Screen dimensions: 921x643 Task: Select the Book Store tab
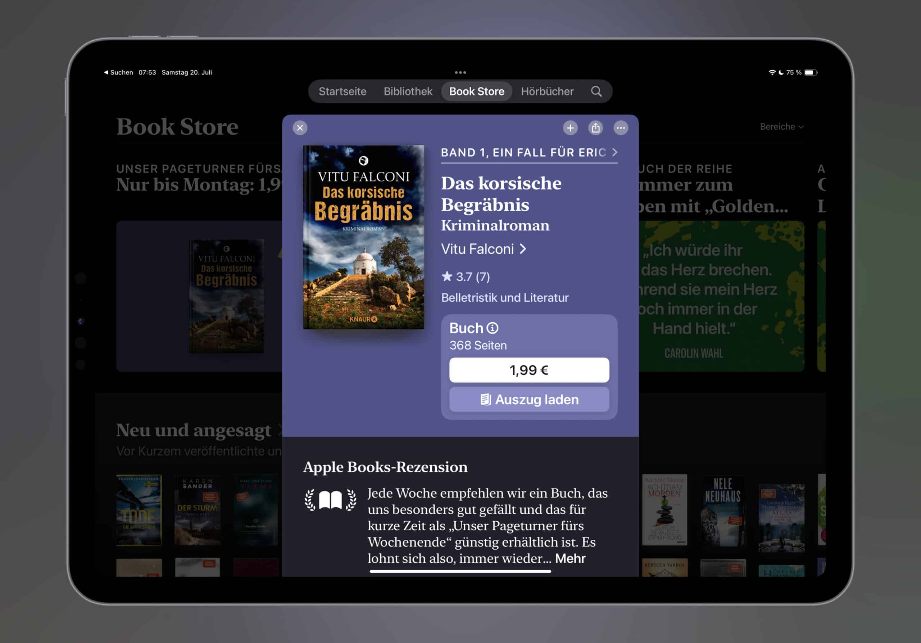(477, 91)
